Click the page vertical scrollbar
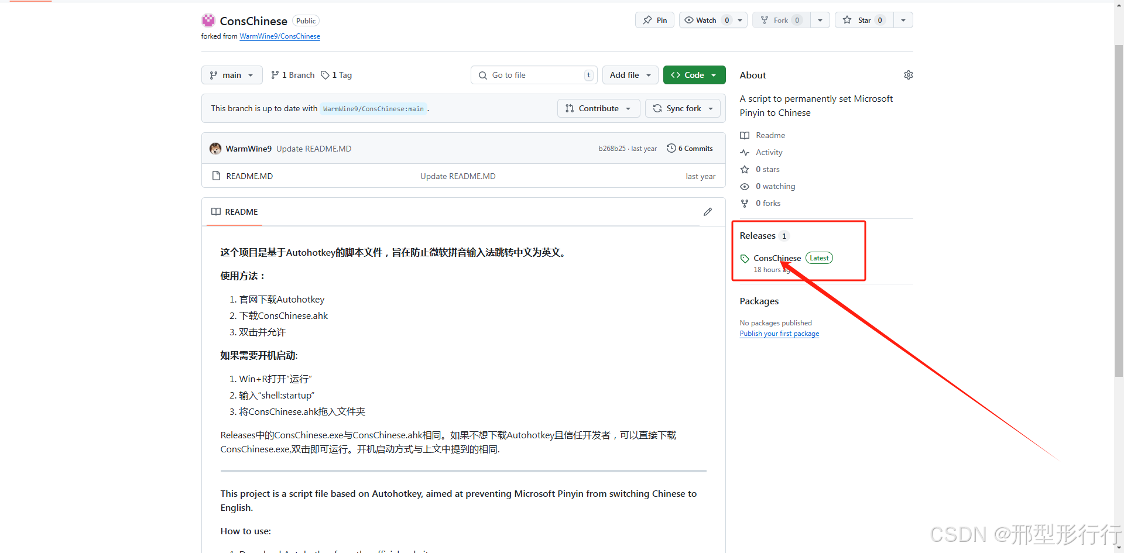This screenshot has width=1124, height=553. coord(1119,211)
